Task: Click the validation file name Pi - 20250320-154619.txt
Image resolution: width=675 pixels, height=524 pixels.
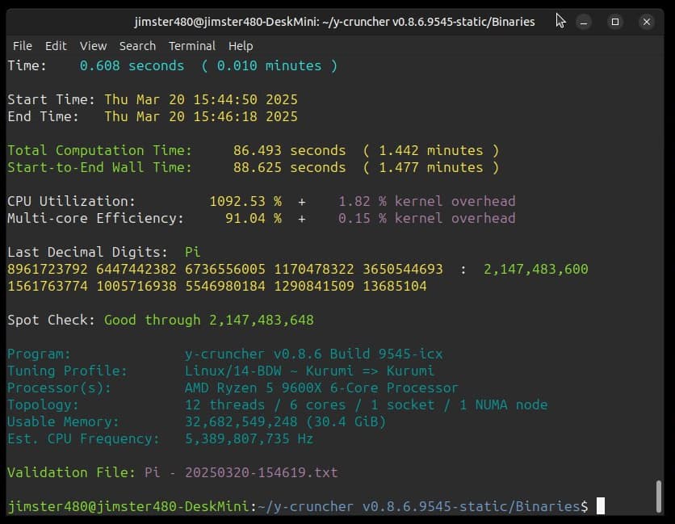Action: pyautogui.click(x=241, y=472)
